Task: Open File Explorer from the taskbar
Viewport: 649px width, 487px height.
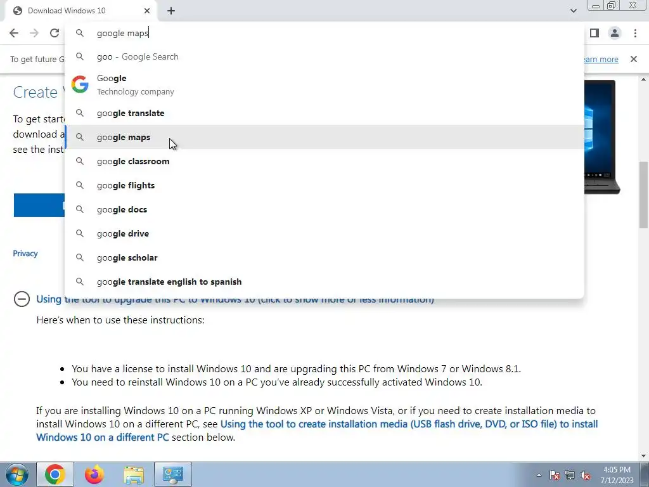Action: (x=134, y=474)
